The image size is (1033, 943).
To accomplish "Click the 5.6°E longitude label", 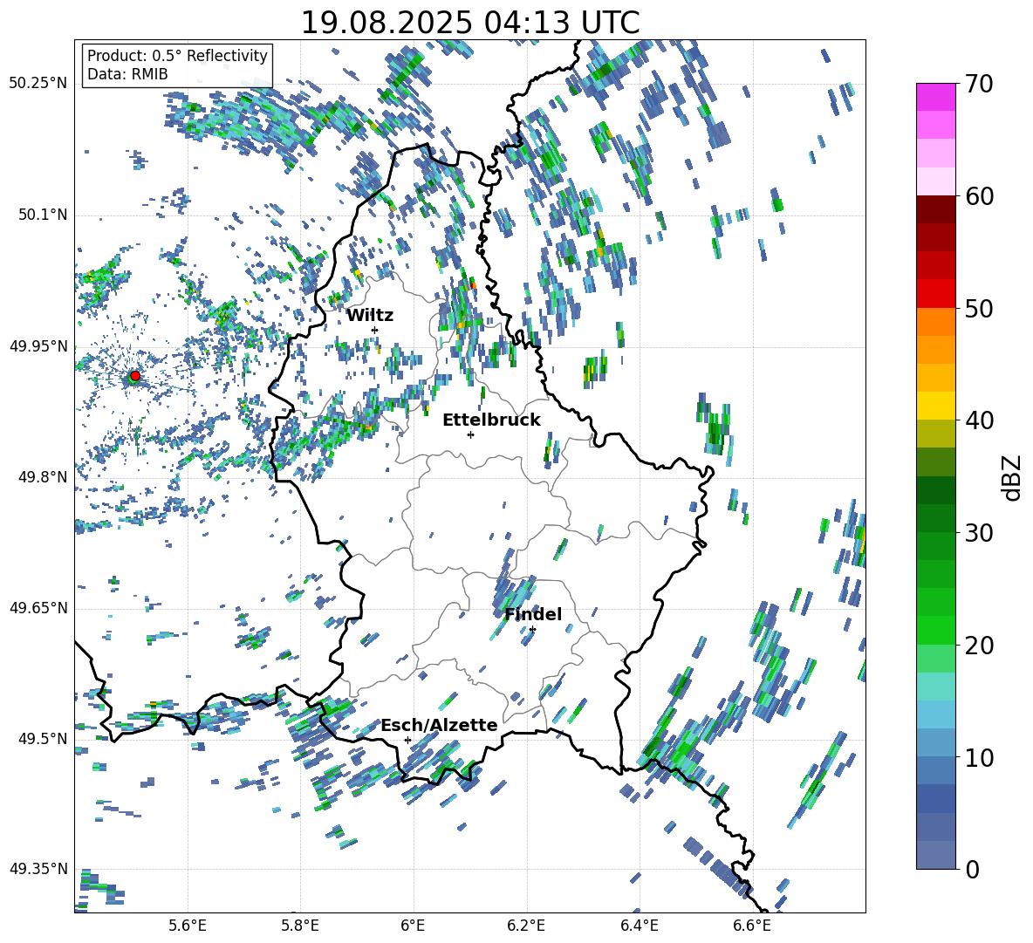I will tap(188, 926).
